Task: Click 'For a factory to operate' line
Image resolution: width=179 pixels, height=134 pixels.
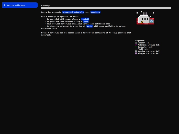Action: pos(60,17)
